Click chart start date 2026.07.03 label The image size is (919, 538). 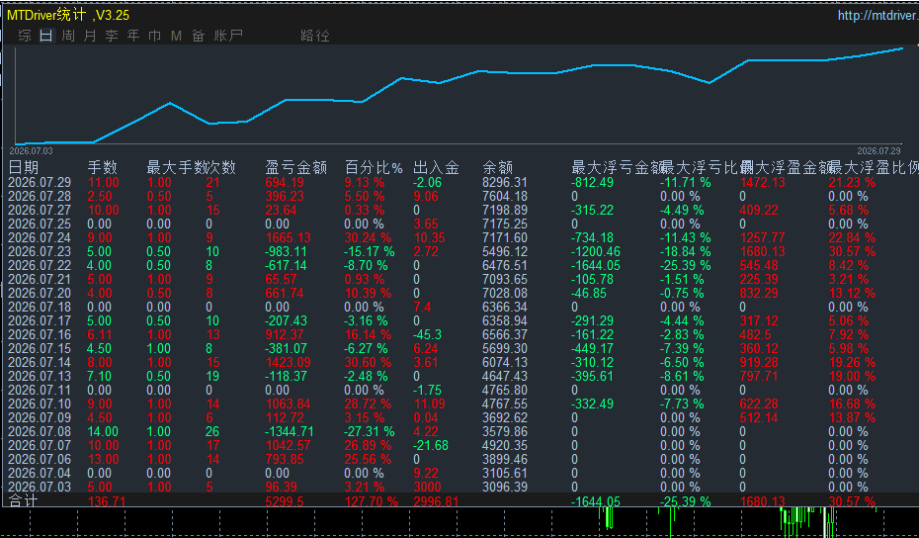tap(31, 150)
